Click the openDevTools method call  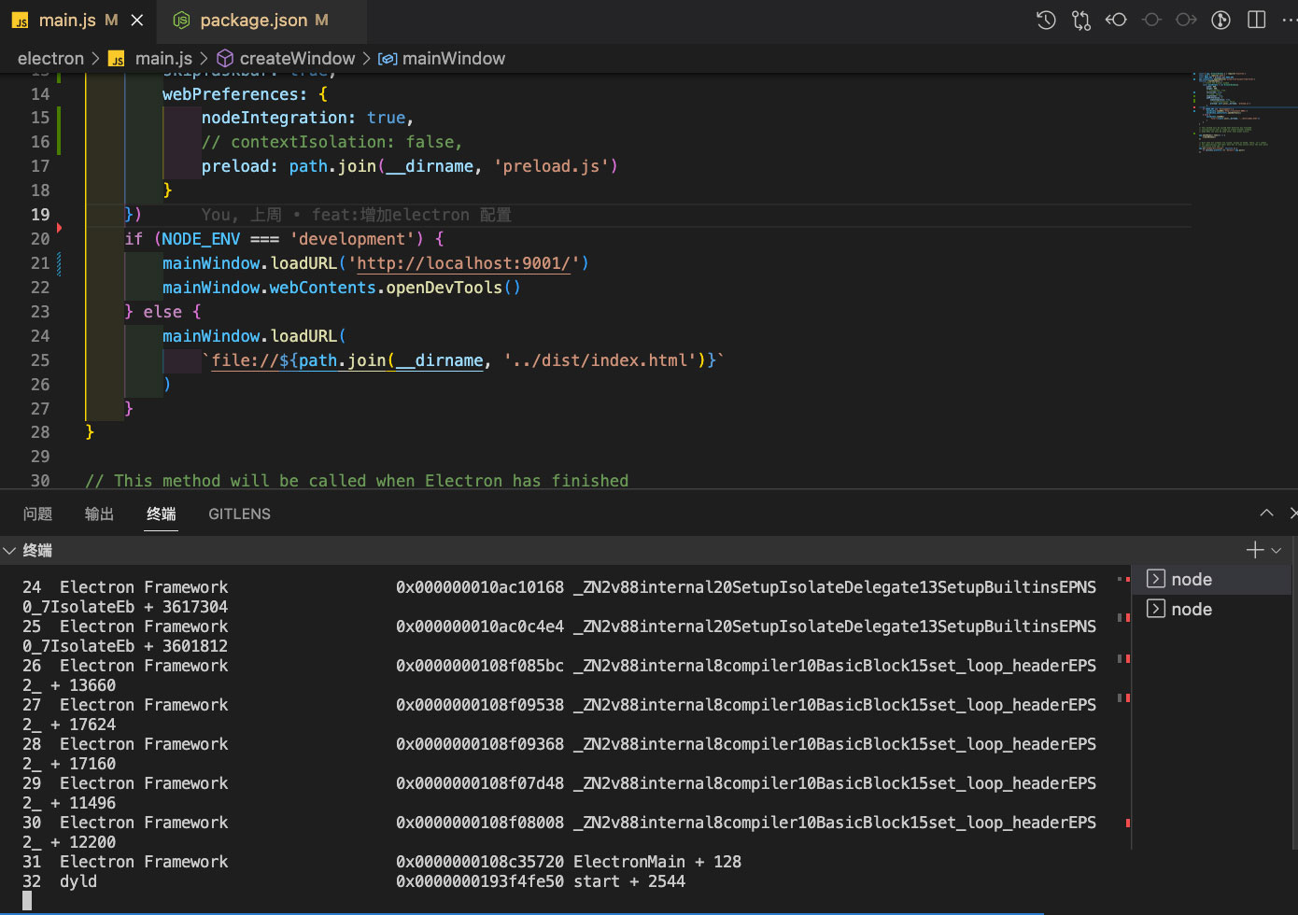(x=444, y=288)
